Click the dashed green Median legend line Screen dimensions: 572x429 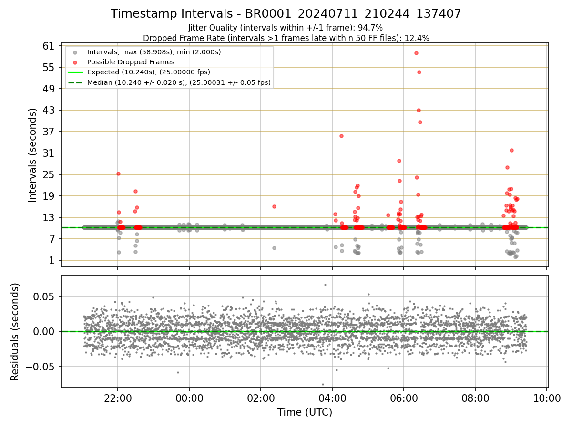coord(75,83)
